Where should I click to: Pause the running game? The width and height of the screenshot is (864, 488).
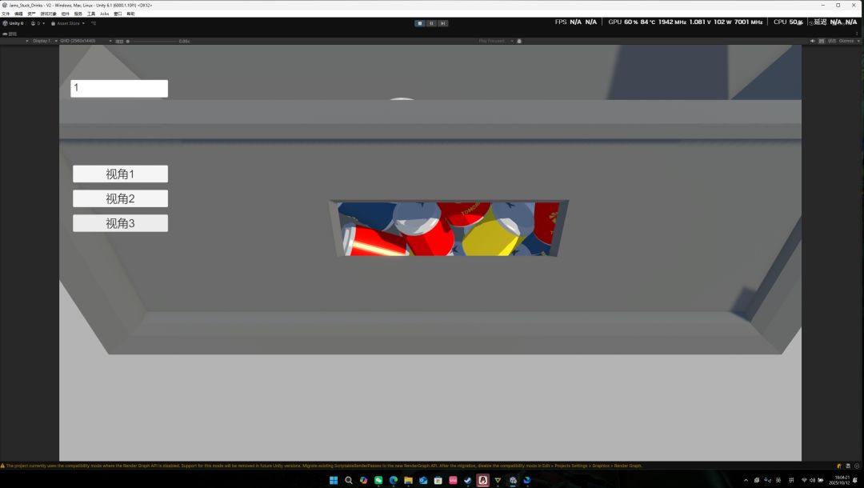pos(431,23)
